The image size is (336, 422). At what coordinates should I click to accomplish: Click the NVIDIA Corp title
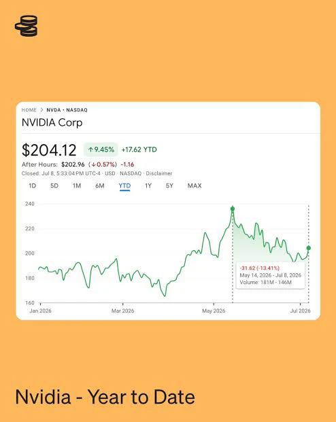(52, 123)
